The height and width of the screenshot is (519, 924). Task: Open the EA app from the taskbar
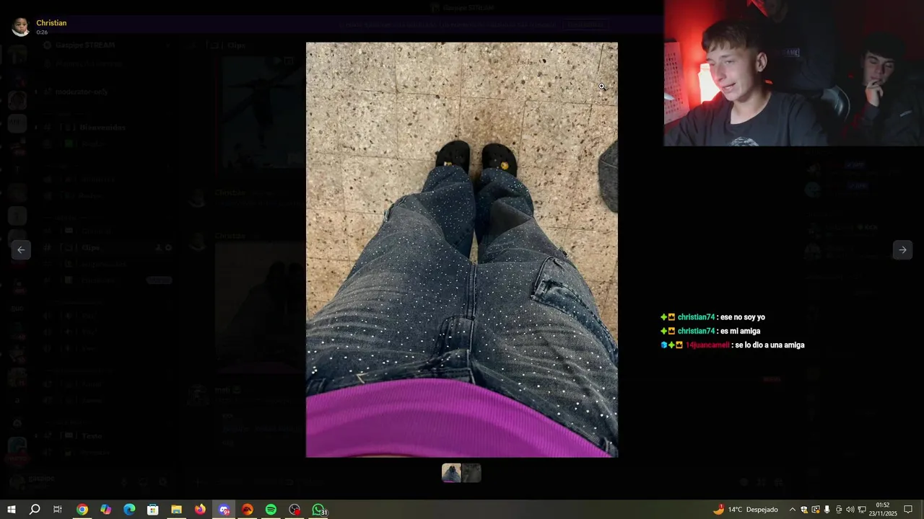(x=248, y=510)
